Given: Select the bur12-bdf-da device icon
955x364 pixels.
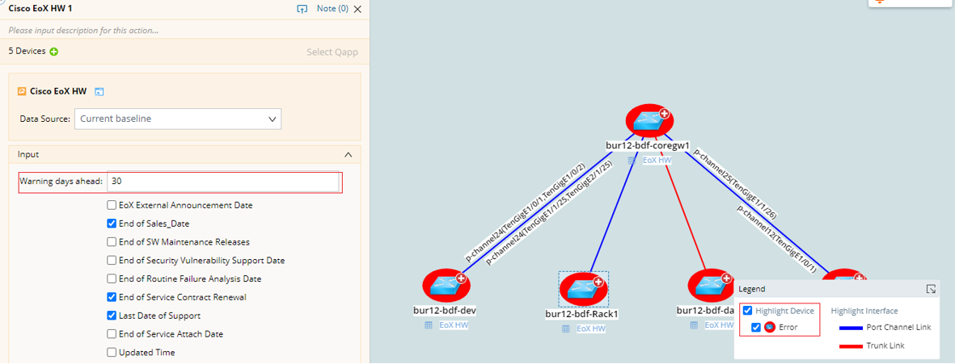Looking at the screenshot, I should 711,287.
